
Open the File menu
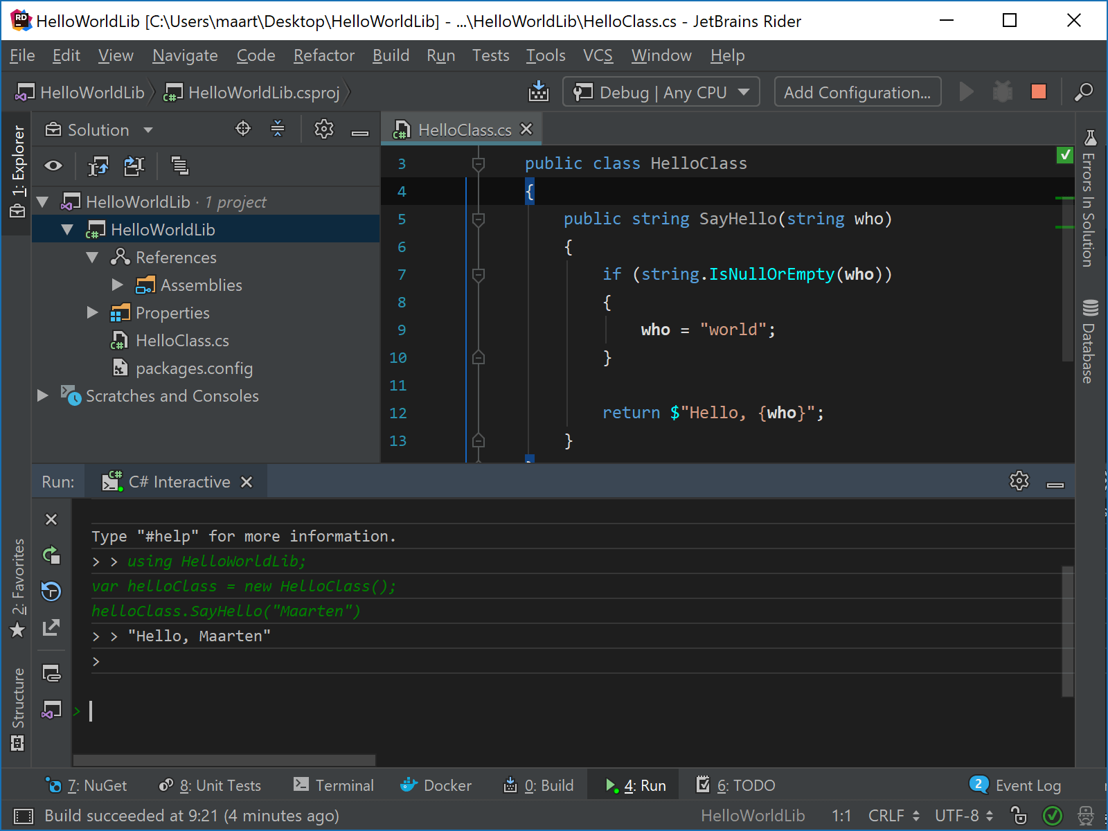(22, 55)
